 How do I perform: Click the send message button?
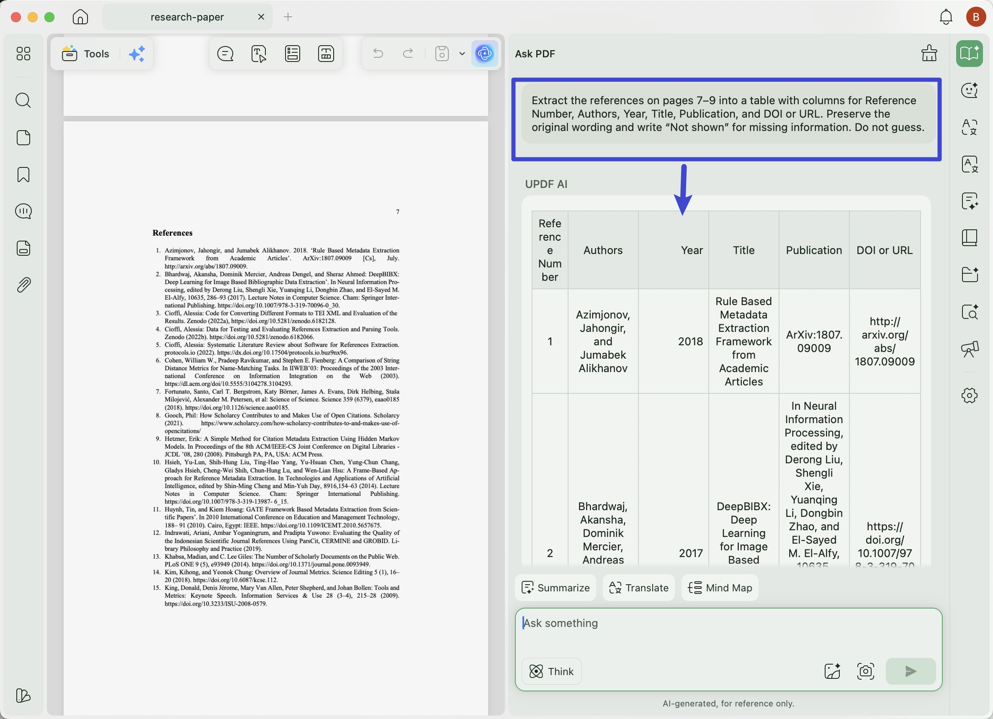click(x=911, y=671)
